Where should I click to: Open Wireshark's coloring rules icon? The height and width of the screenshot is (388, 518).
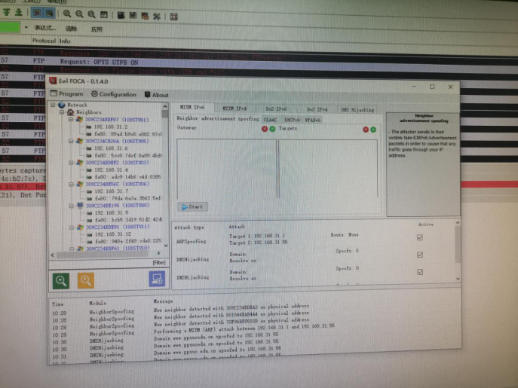coord(145,16)
